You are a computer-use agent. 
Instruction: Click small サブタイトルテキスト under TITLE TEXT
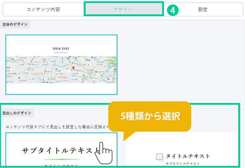click(61, 53)
